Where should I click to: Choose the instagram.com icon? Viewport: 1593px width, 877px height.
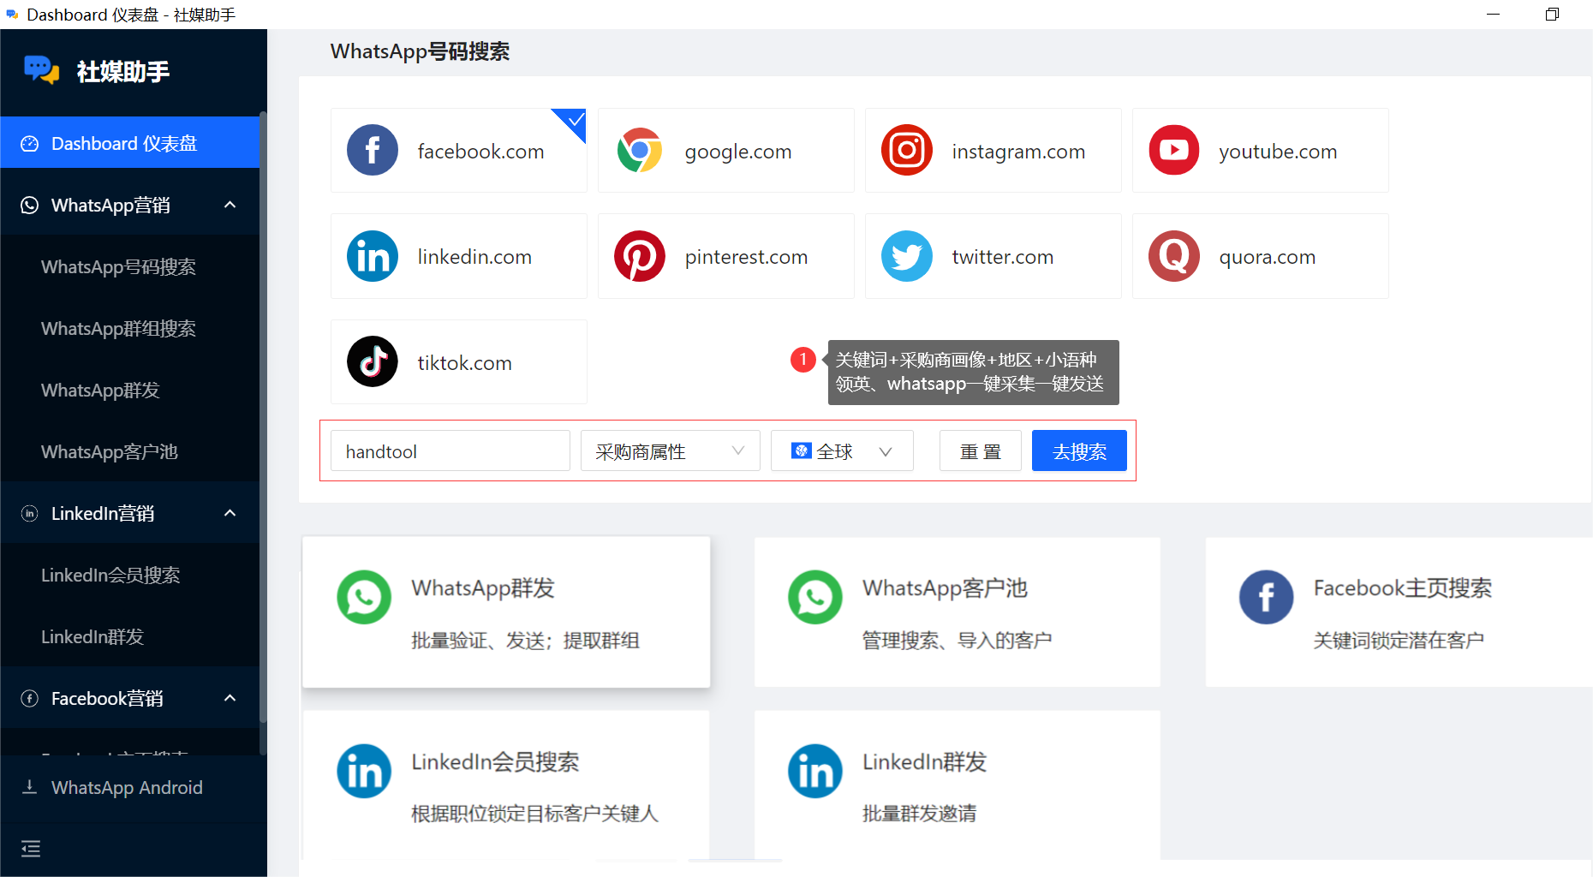907,151
